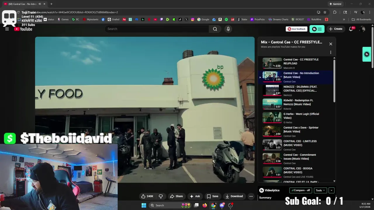Screen dimensions: 374x210
Task: Open the TikTok bookmark icon
Action: (x=180, y=20)
